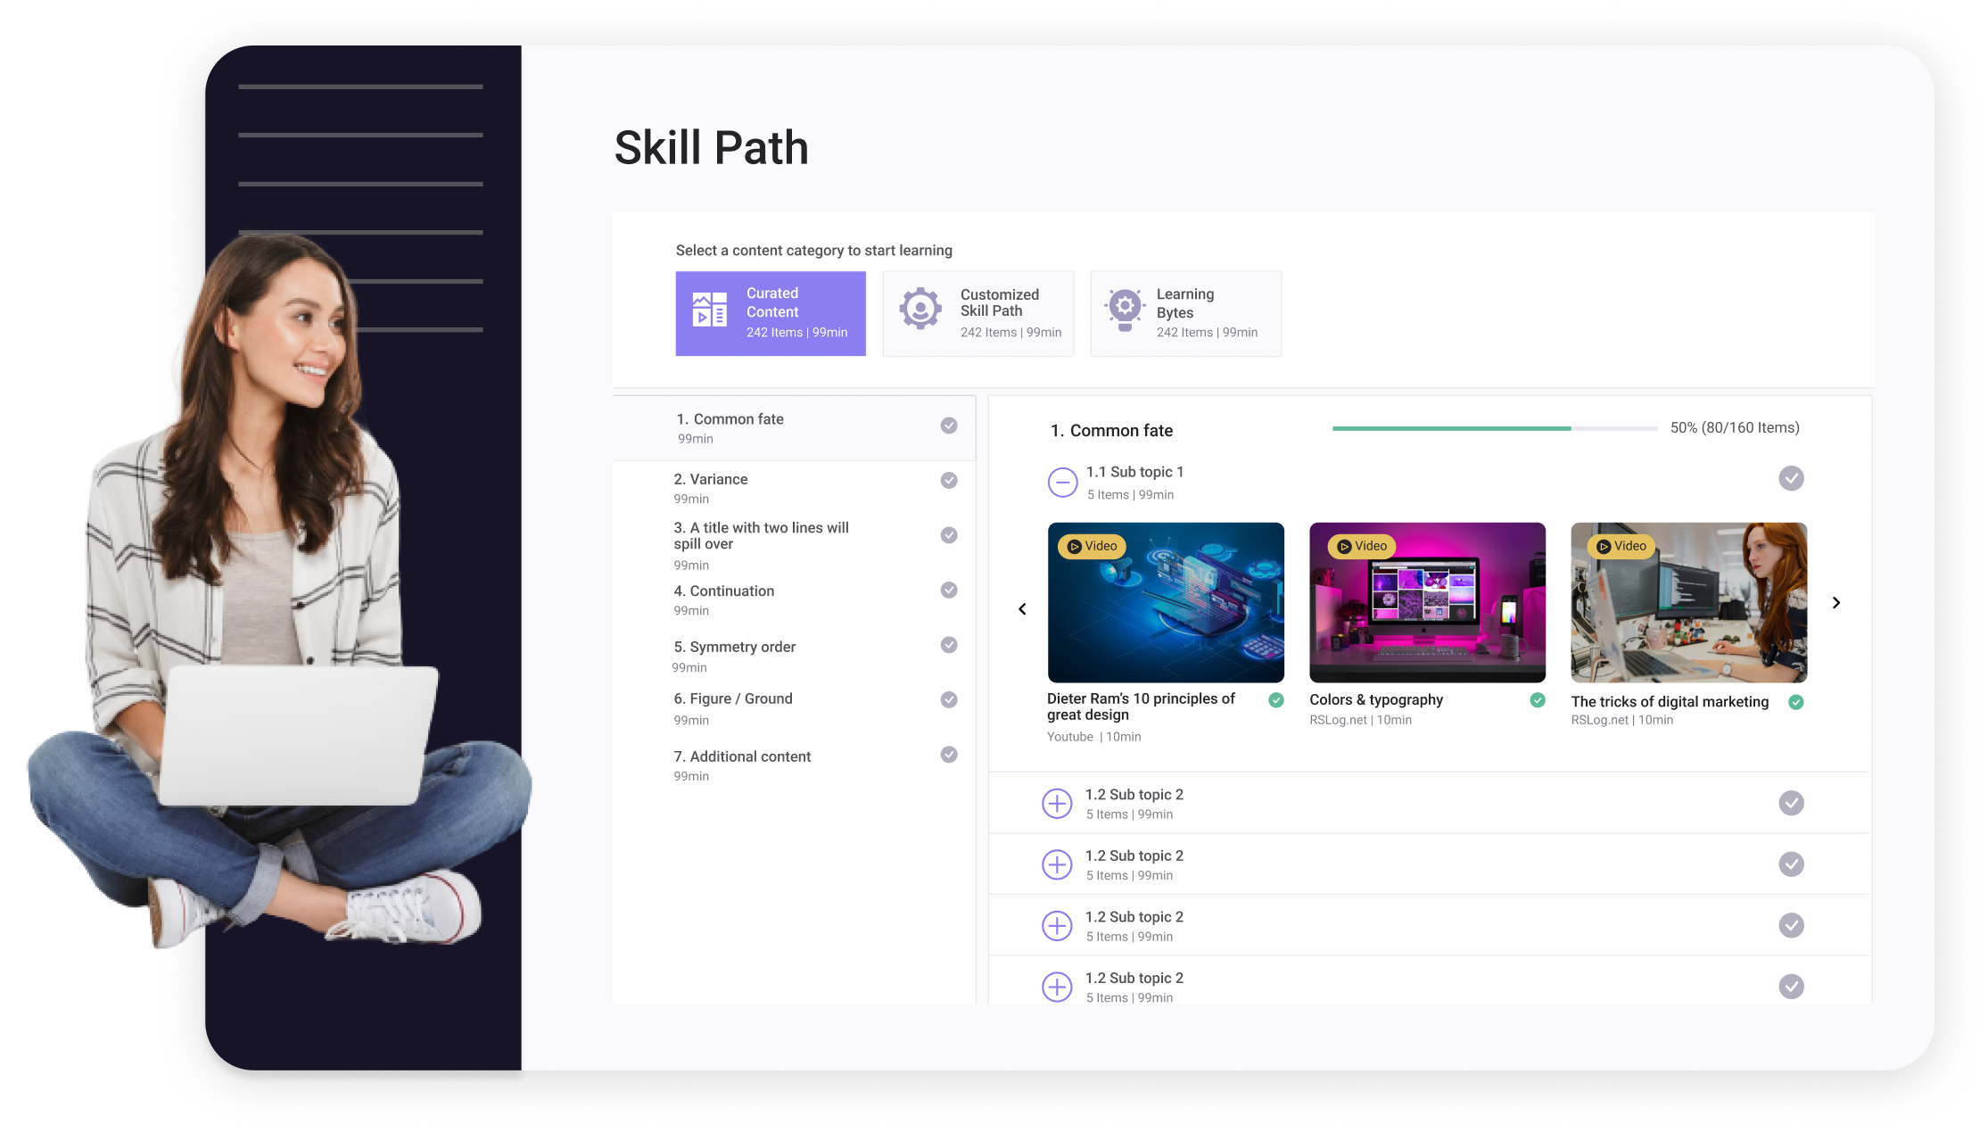
Task: Click the Customized Skill Path gear icon
Action: pos(920,310)
